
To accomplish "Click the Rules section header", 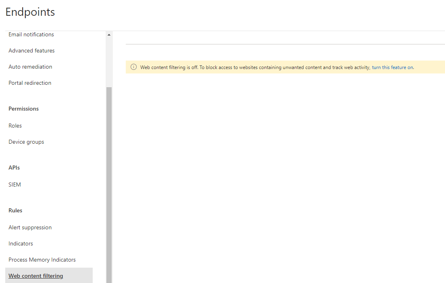I will pos(15,210).
